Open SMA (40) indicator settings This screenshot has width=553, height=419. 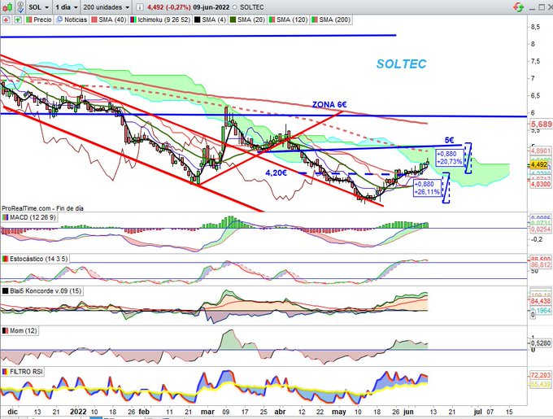(x=109, y=20)
